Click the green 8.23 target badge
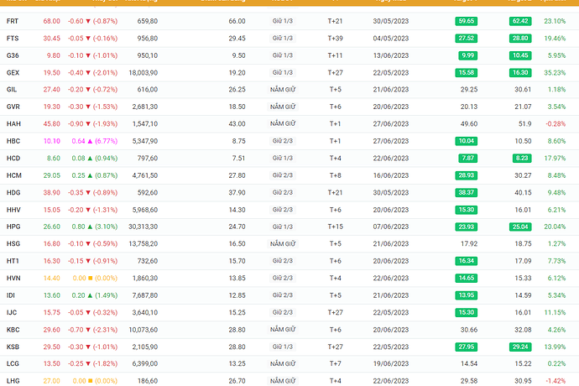The height and width of the screenshot is (386, 579). [522, 158]
